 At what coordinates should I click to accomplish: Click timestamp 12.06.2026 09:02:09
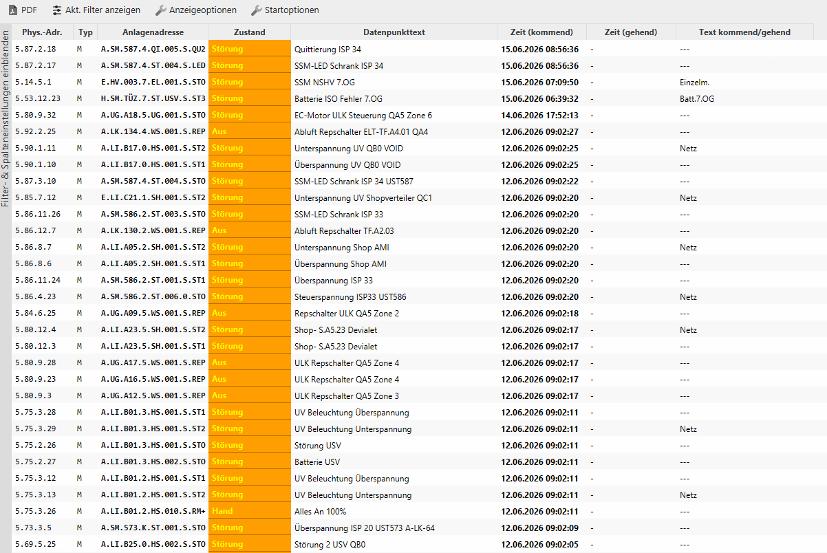[x=539, y=528]
